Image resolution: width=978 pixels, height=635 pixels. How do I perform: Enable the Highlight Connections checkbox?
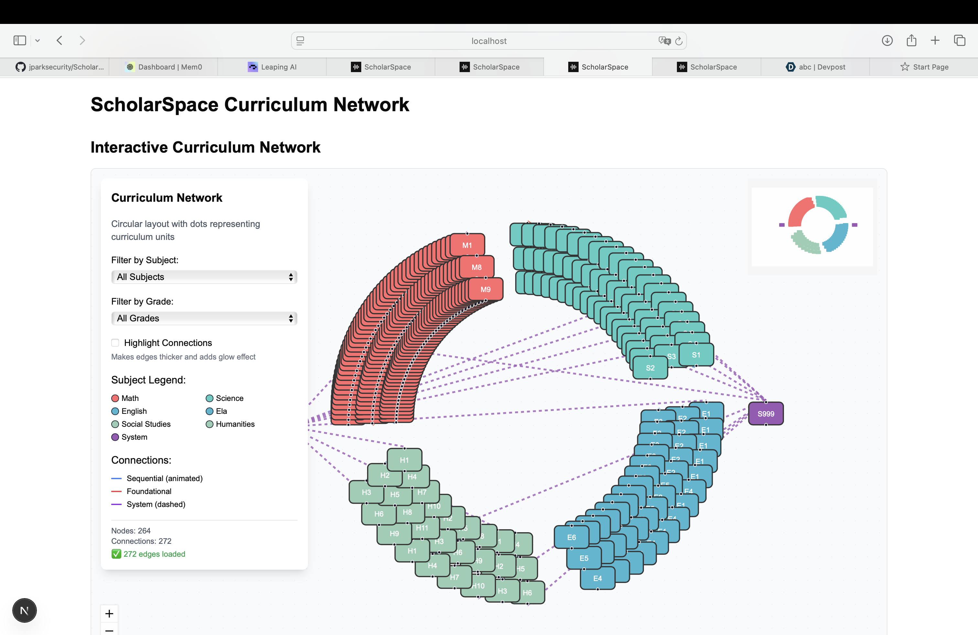pos(115,342)
